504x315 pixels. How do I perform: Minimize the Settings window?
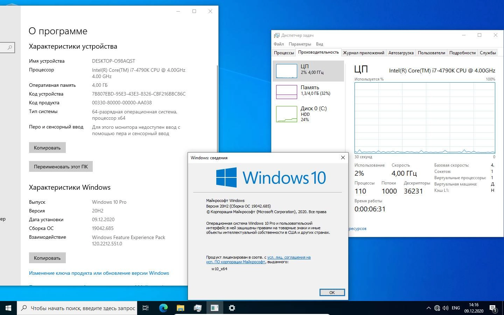coord(178,11)
